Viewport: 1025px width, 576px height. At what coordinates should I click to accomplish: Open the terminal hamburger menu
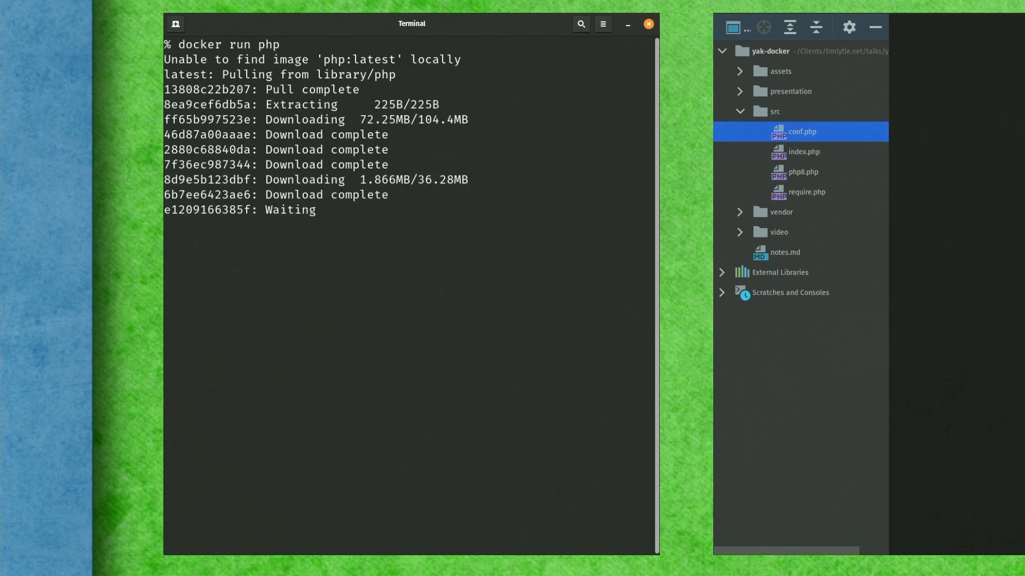point(603,24)
